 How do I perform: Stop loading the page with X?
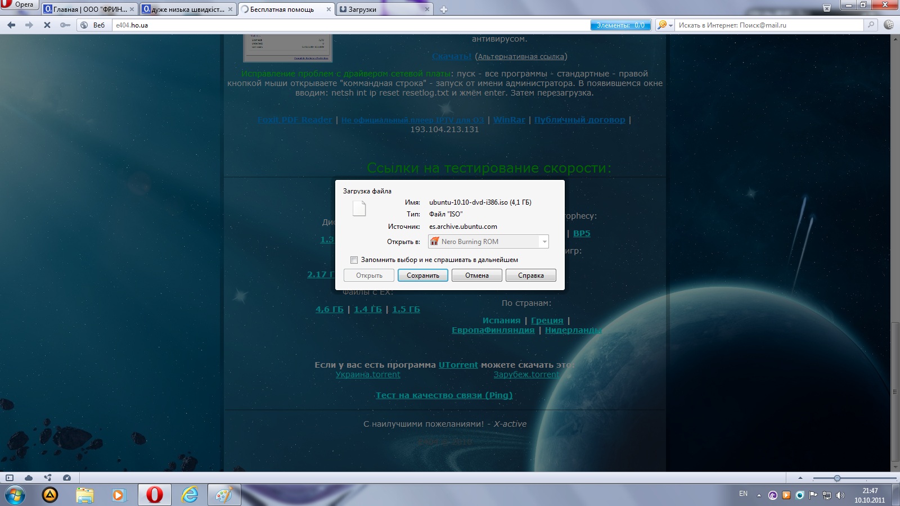point(47,25)
